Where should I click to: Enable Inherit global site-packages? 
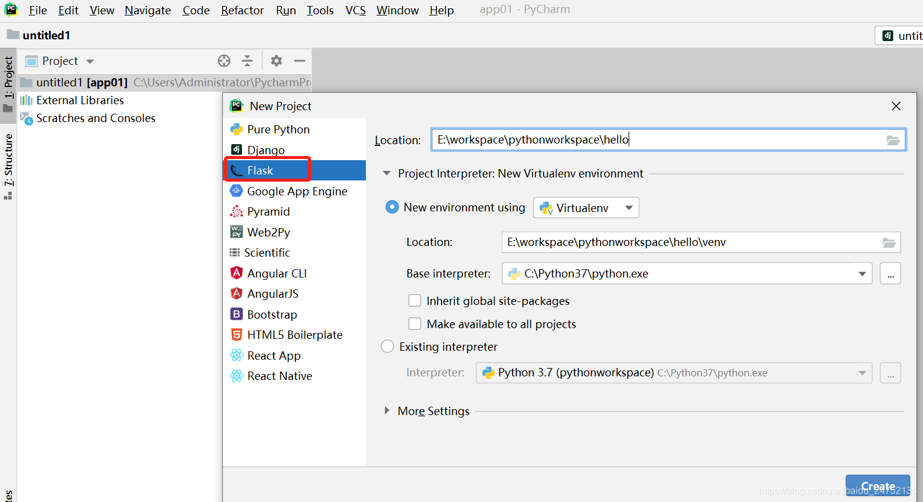click(x=415, y=301)
